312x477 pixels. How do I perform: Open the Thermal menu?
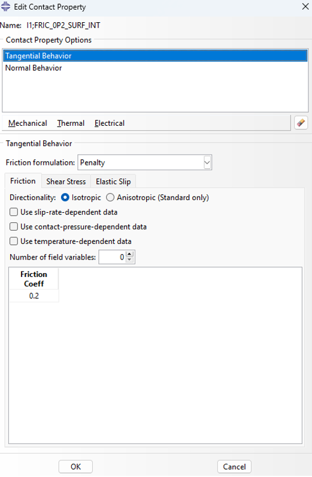pyautogui.click(x=71, y=123)
